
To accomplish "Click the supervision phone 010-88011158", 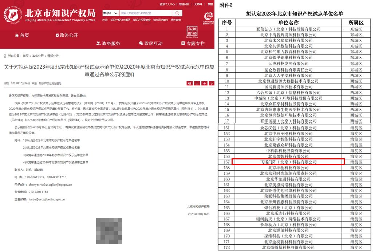I will (x=38, y=192).
